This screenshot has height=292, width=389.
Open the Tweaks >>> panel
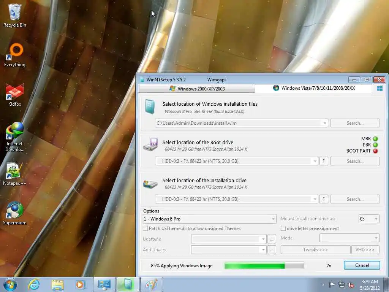click(x=316, y=250)
